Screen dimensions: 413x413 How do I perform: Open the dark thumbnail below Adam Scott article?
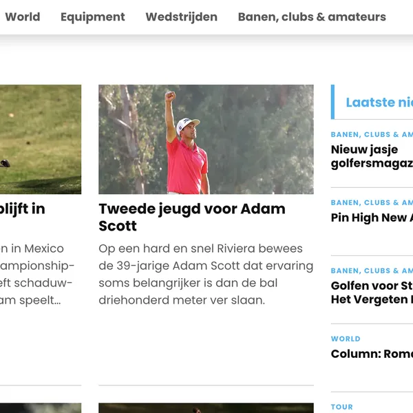(x=206, y=408)
